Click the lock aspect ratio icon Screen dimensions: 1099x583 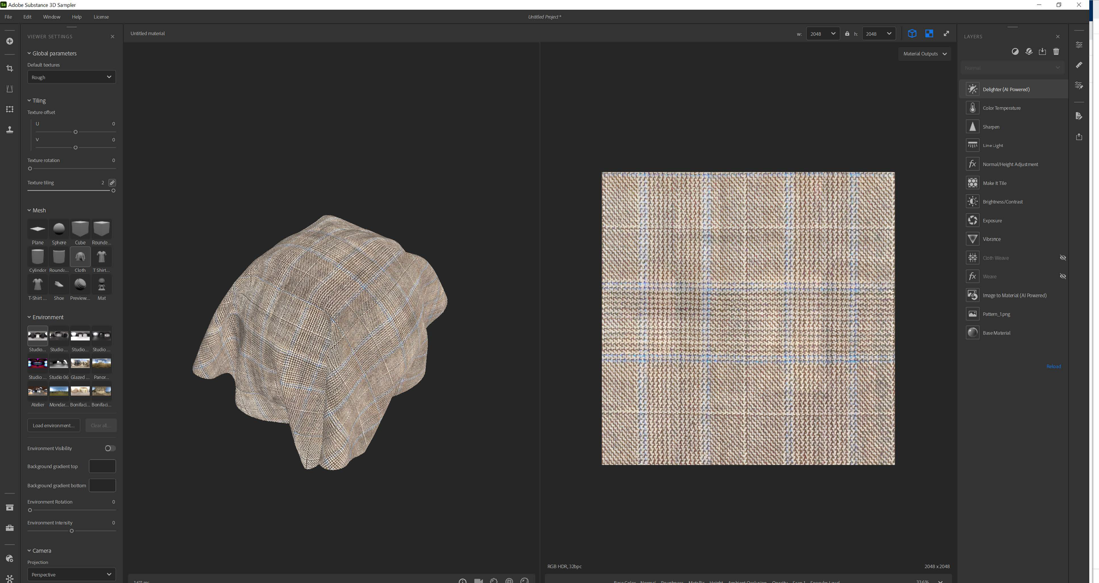pyautogui.click(x=847, y=33)
